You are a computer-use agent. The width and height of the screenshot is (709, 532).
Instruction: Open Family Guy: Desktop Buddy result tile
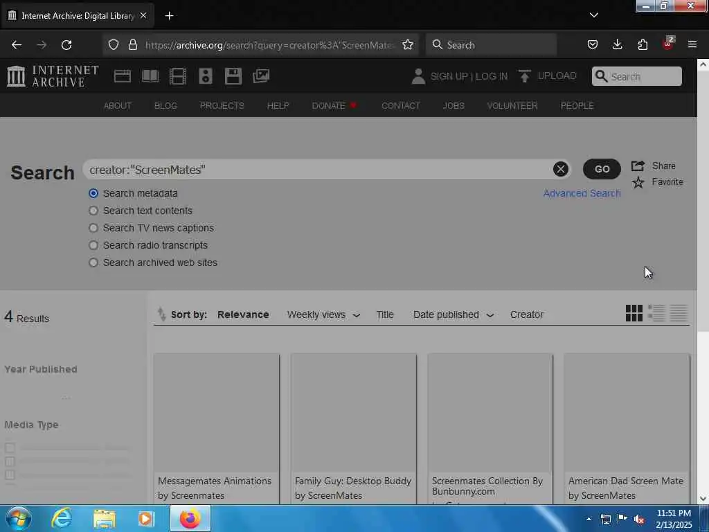(x=354, y=428)
